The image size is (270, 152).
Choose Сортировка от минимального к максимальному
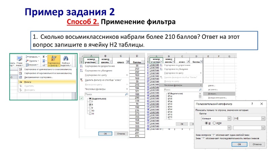[48, 69]
